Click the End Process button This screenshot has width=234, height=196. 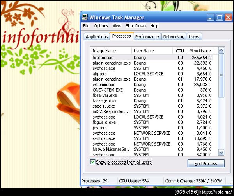pos(206,164)
